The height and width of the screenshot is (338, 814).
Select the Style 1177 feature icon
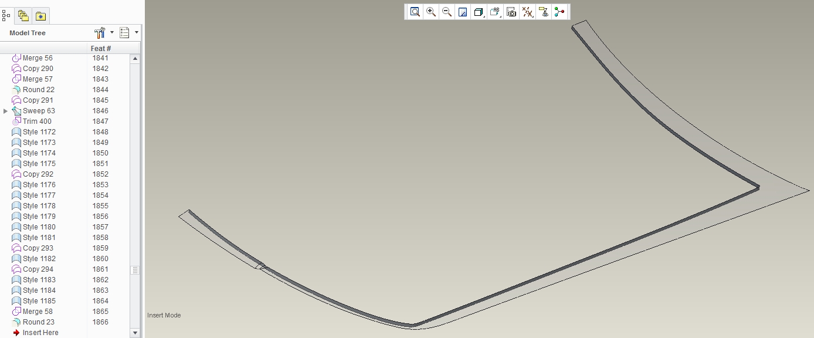[16, 195]
